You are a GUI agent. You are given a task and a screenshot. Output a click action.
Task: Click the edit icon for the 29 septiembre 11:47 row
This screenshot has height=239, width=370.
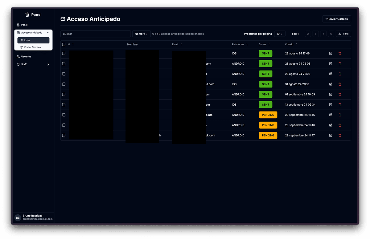click(331, 136)
